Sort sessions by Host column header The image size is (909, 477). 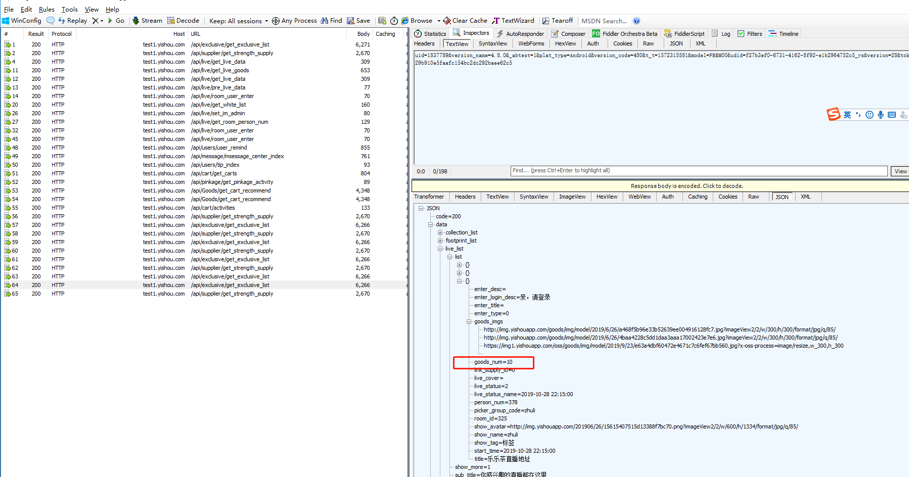179,34
